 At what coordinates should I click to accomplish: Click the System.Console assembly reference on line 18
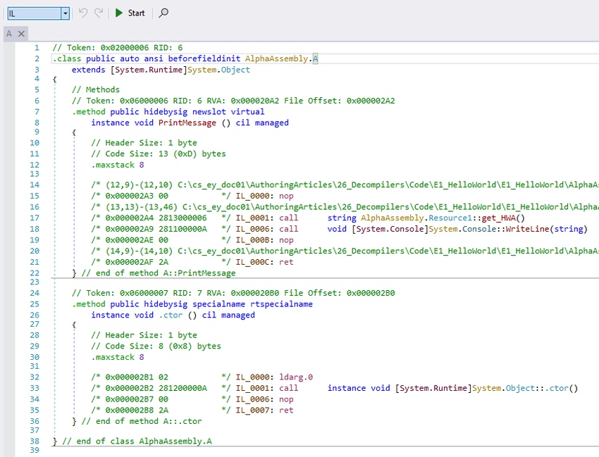[389, 228]
